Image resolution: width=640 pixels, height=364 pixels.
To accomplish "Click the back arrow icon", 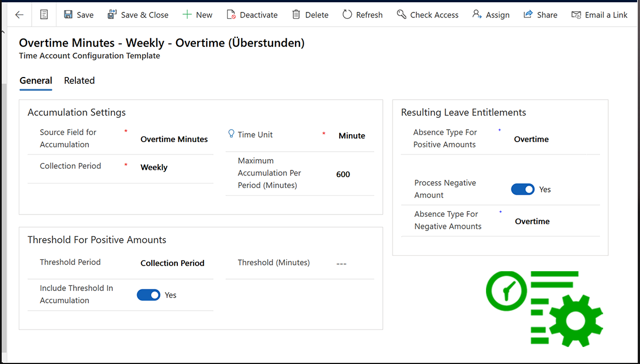I will point(19,15).
